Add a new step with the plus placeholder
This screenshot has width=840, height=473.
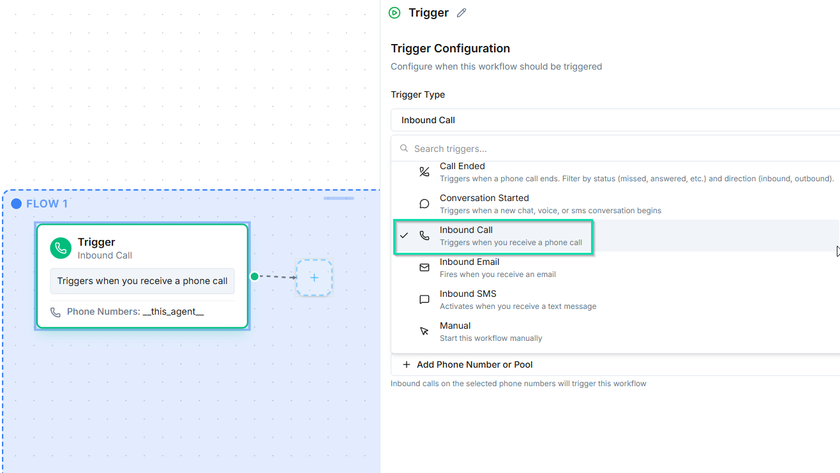[x=314, y=278]
